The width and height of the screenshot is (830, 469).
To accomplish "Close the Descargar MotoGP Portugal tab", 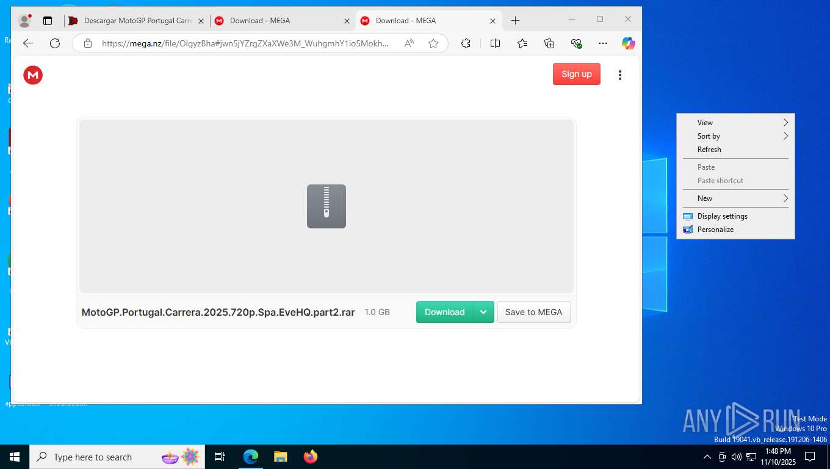I will [x=202, y=21].
